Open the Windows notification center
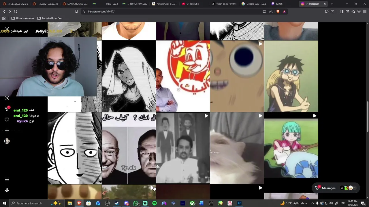 coord(363,203)
